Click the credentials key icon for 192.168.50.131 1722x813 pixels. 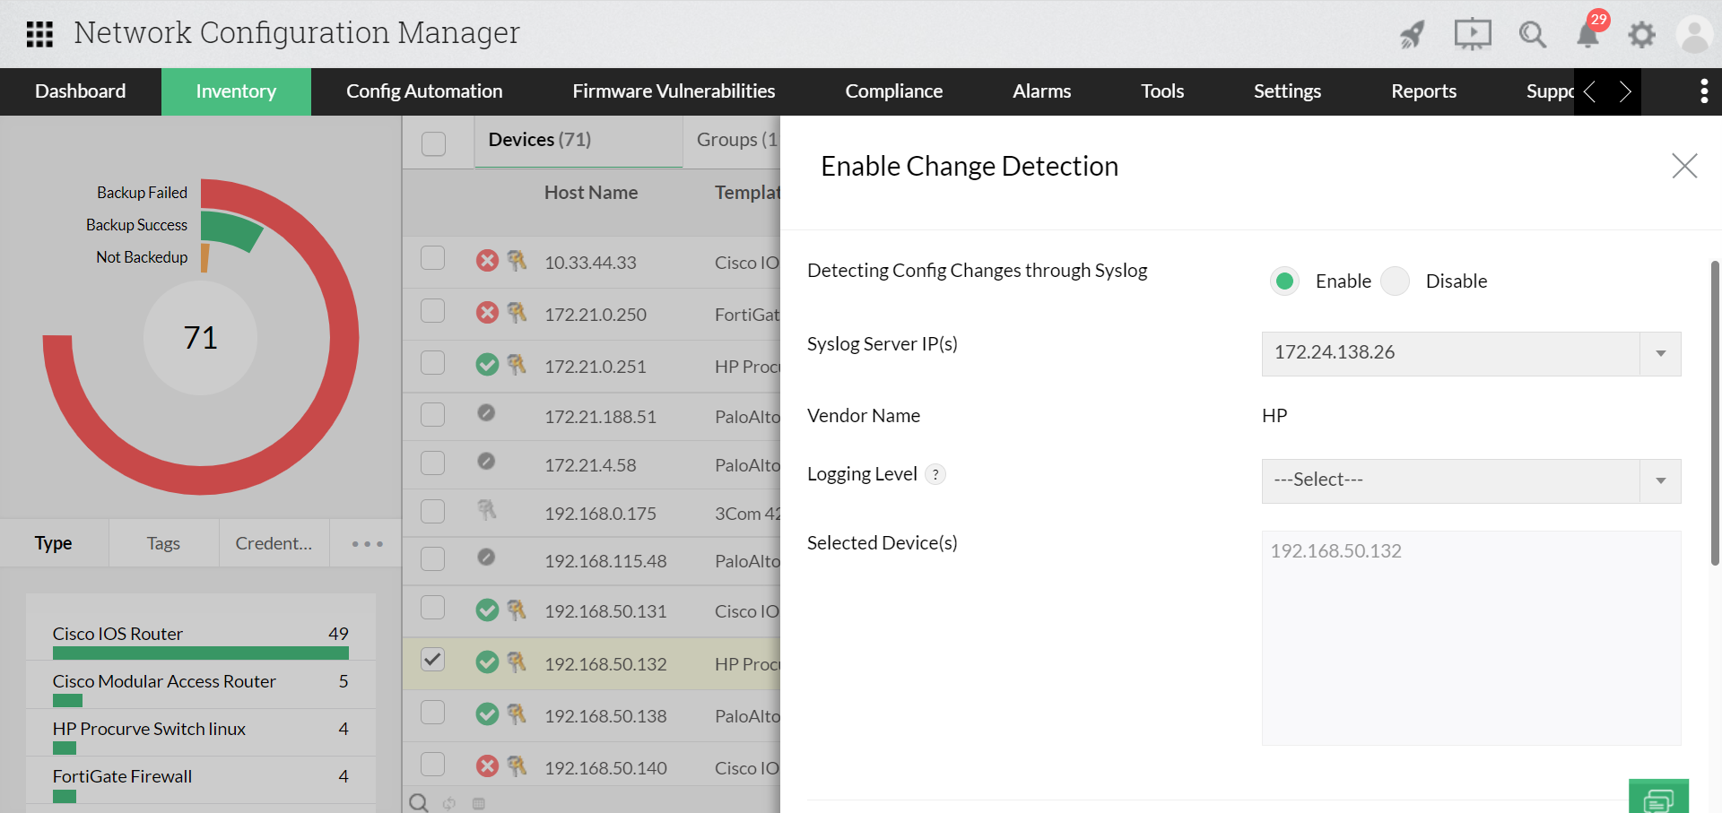click(x=517, y=610)
